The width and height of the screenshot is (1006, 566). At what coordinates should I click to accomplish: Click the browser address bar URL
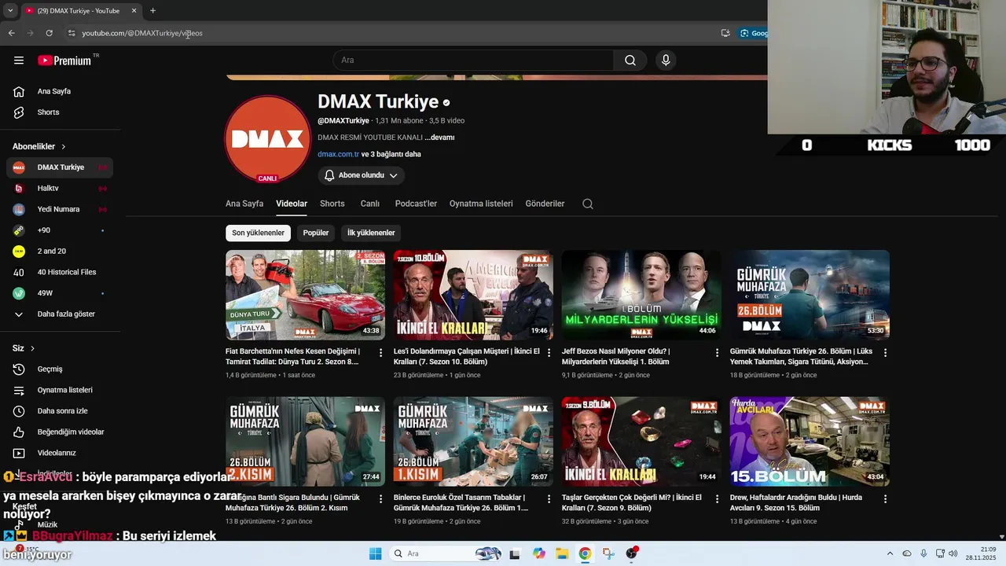coord(142,33)
